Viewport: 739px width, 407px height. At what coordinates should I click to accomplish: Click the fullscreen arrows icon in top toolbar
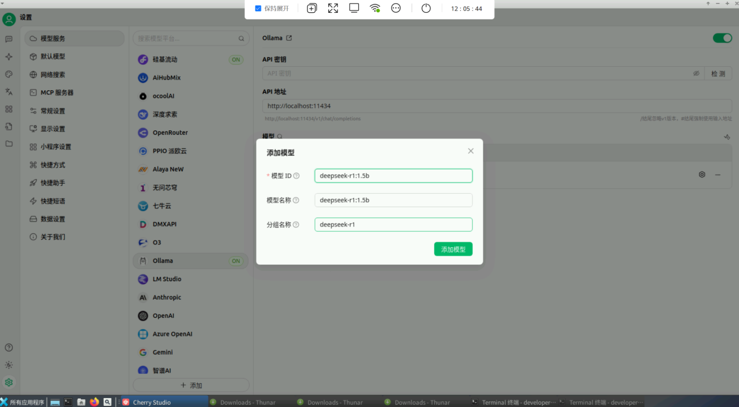[x=333, y=8]
